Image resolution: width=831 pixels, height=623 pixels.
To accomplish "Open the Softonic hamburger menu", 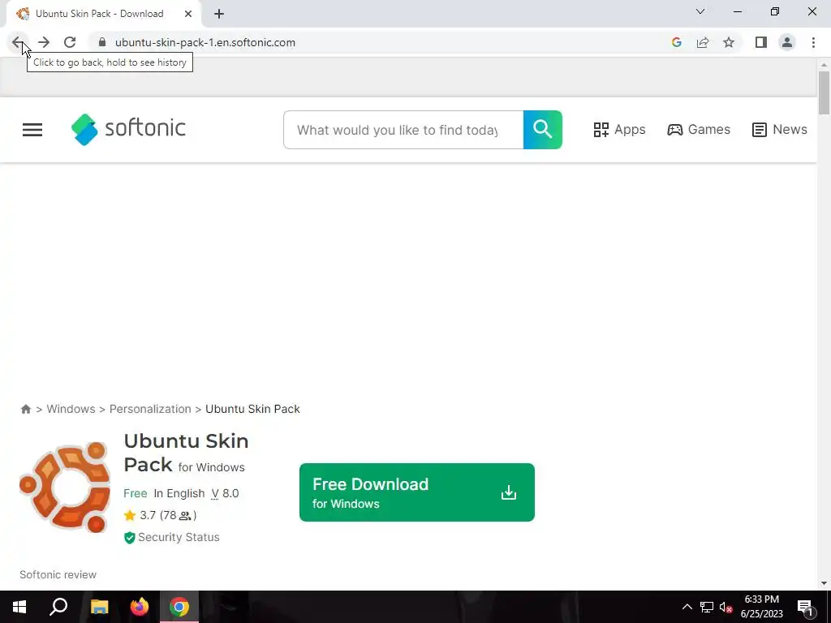I will 32,130.
